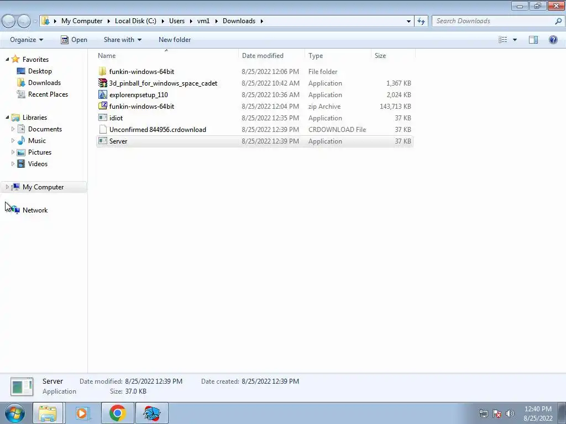
Task: Collapse the Libraries tree group
Action: pos(7,117)
